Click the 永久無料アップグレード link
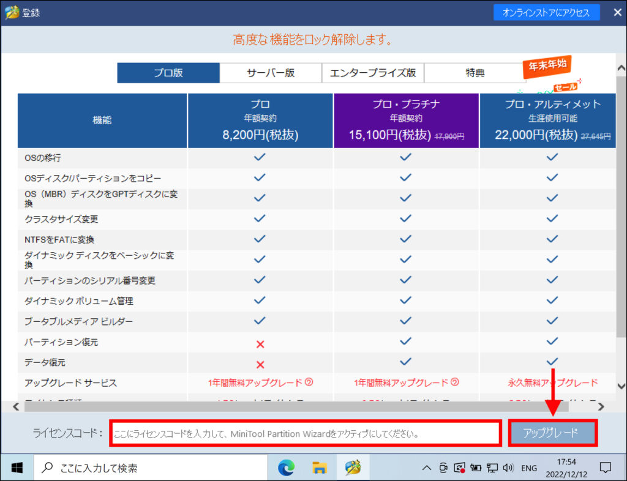 pos(553,382)
